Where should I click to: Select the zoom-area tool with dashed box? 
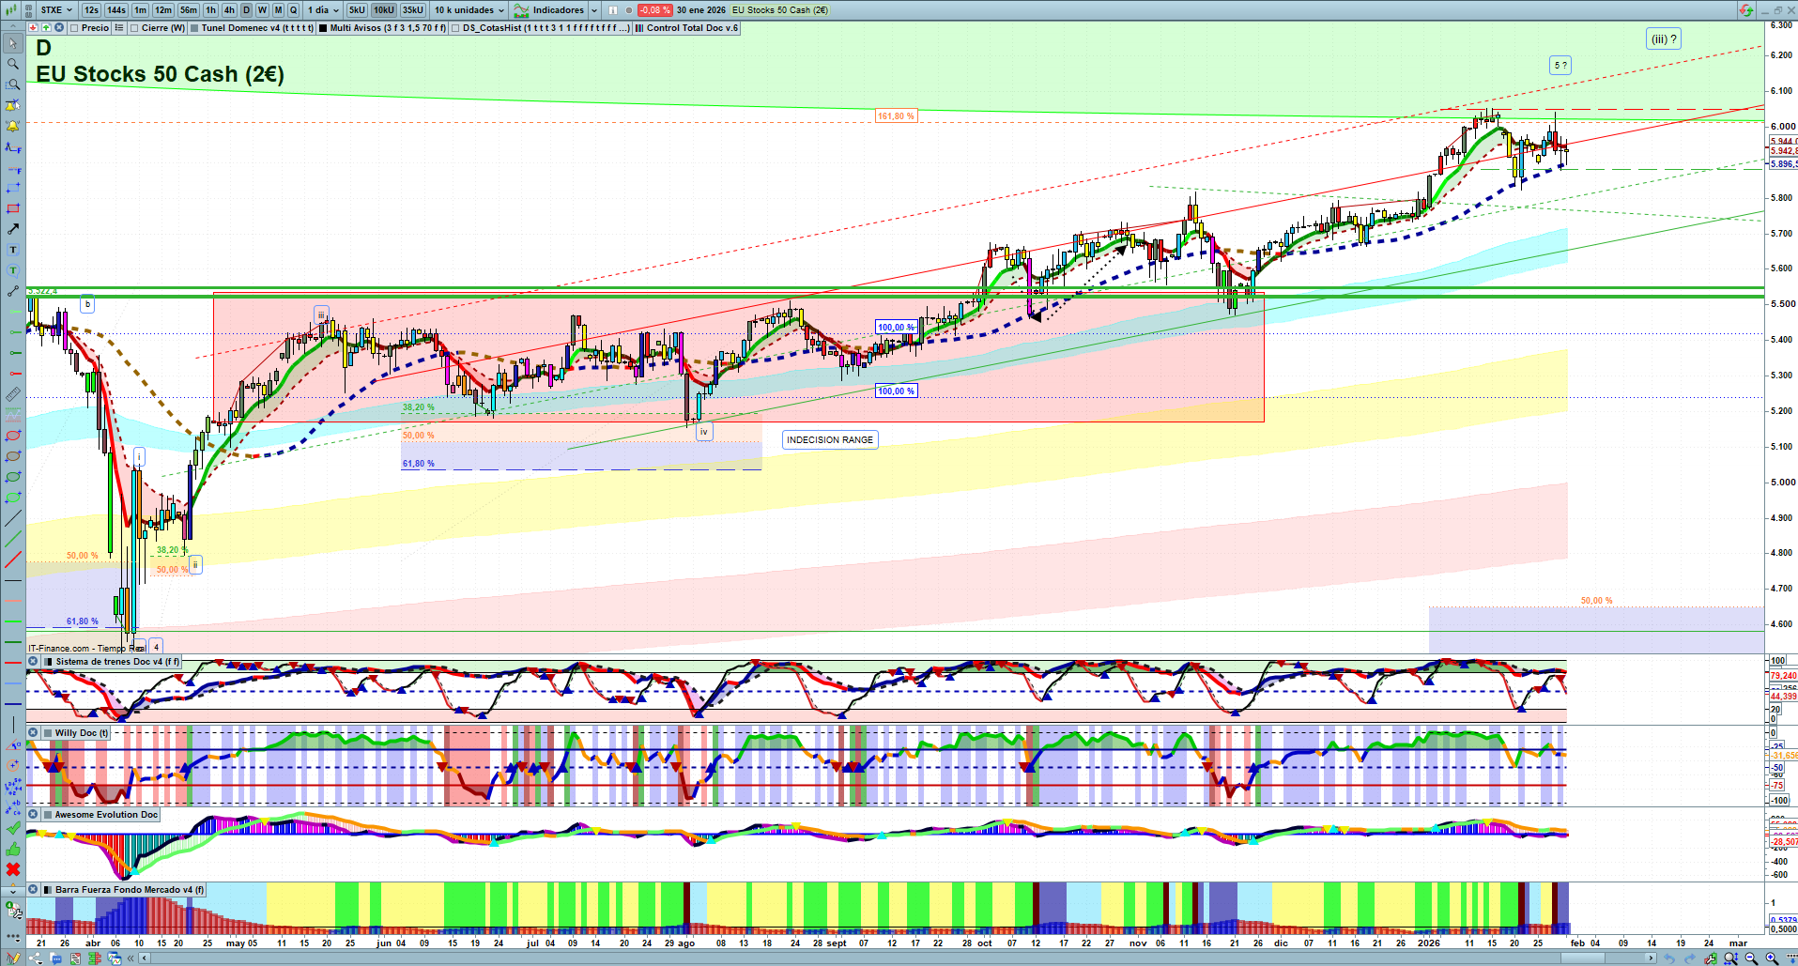(x=13, y=85)
